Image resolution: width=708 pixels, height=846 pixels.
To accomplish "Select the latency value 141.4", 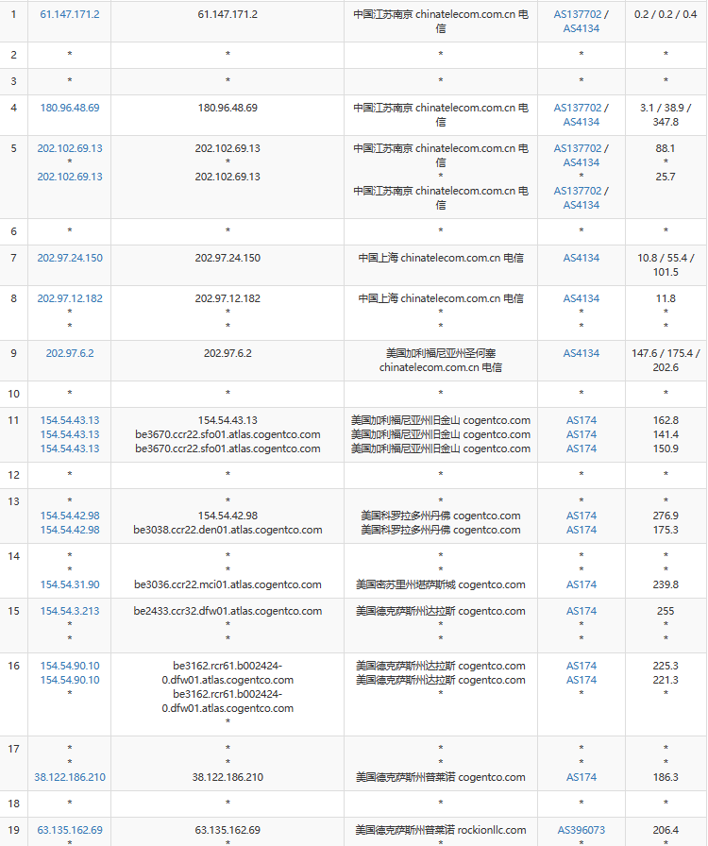I will (x=666, y=434).
